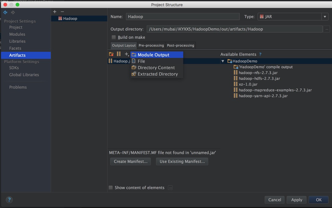This screenshot has height=208, width=332.
Task: Click the Available Elements help icon
Action: coord(260,55)
